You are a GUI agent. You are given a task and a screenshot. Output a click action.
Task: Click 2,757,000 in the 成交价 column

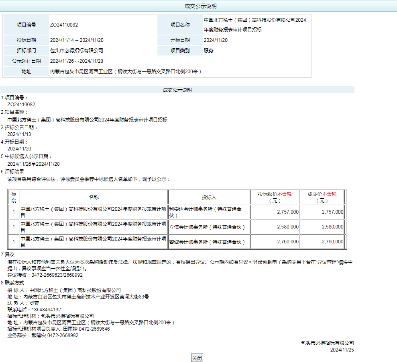pos(332,212)
